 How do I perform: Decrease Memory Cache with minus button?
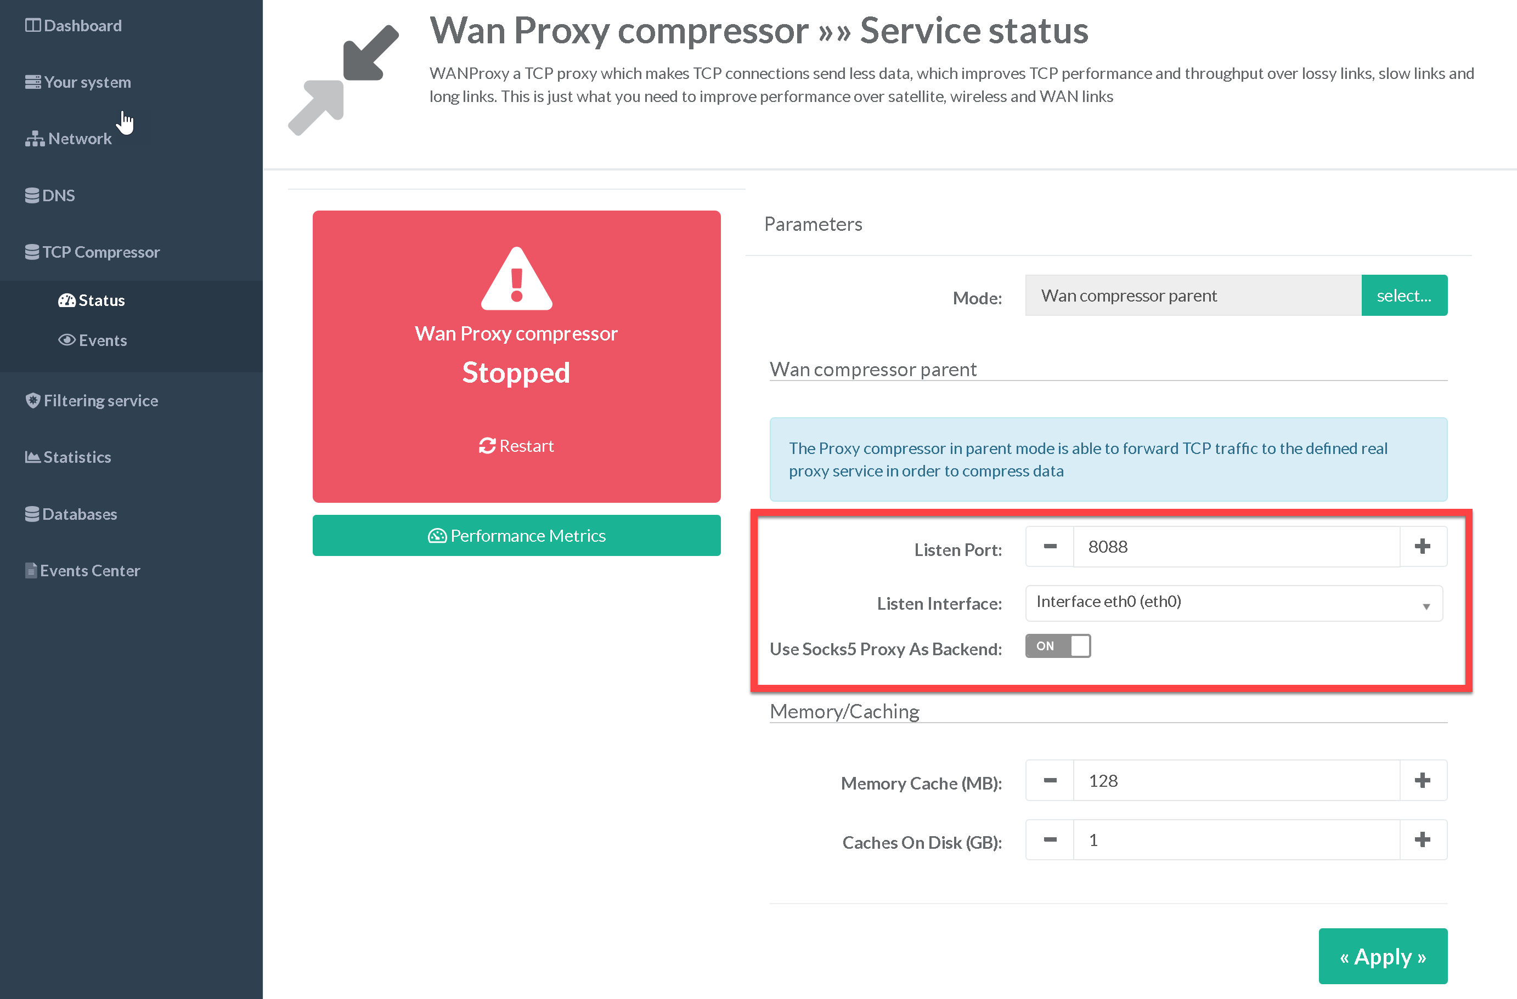[x=1050, y=780]
